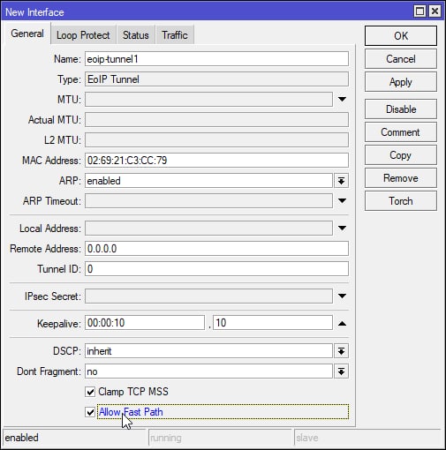Click the Apply button

click(401, 82)
